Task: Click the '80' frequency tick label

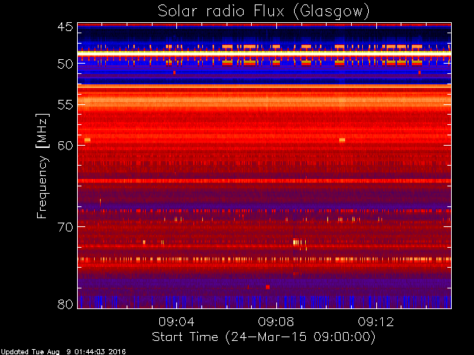Action: [x=65, y=304]
